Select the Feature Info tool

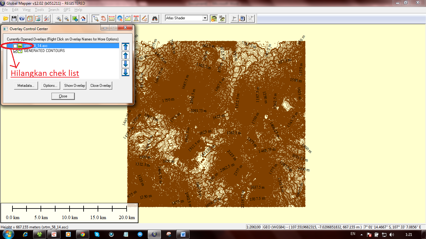(120, 19)
